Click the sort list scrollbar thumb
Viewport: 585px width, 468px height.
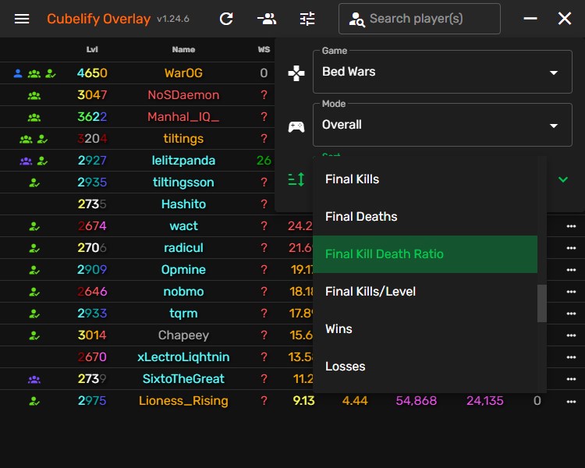tap(542, 303)
